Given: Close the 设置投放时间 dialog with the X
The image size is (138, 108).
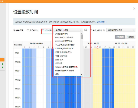Looking at the screenshot, I should pos(134,8).
